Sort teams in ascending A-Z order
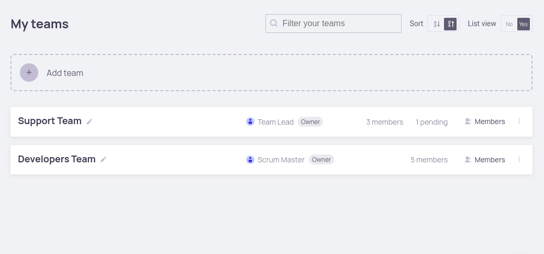544x254 pixels. click(x=437, y=24)
